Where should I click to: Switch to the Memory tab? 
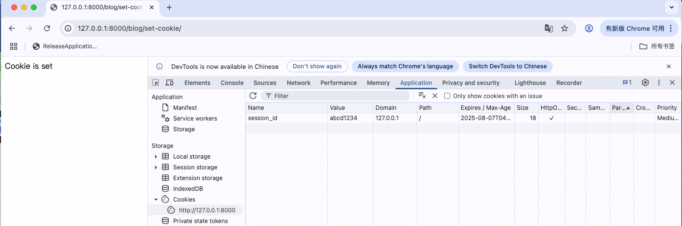point(378,83)
